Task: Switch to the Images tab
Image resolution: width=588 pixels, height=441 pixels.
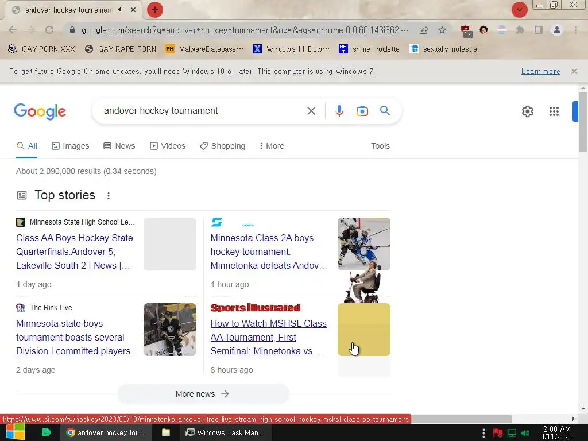Action: coord(71,146)
